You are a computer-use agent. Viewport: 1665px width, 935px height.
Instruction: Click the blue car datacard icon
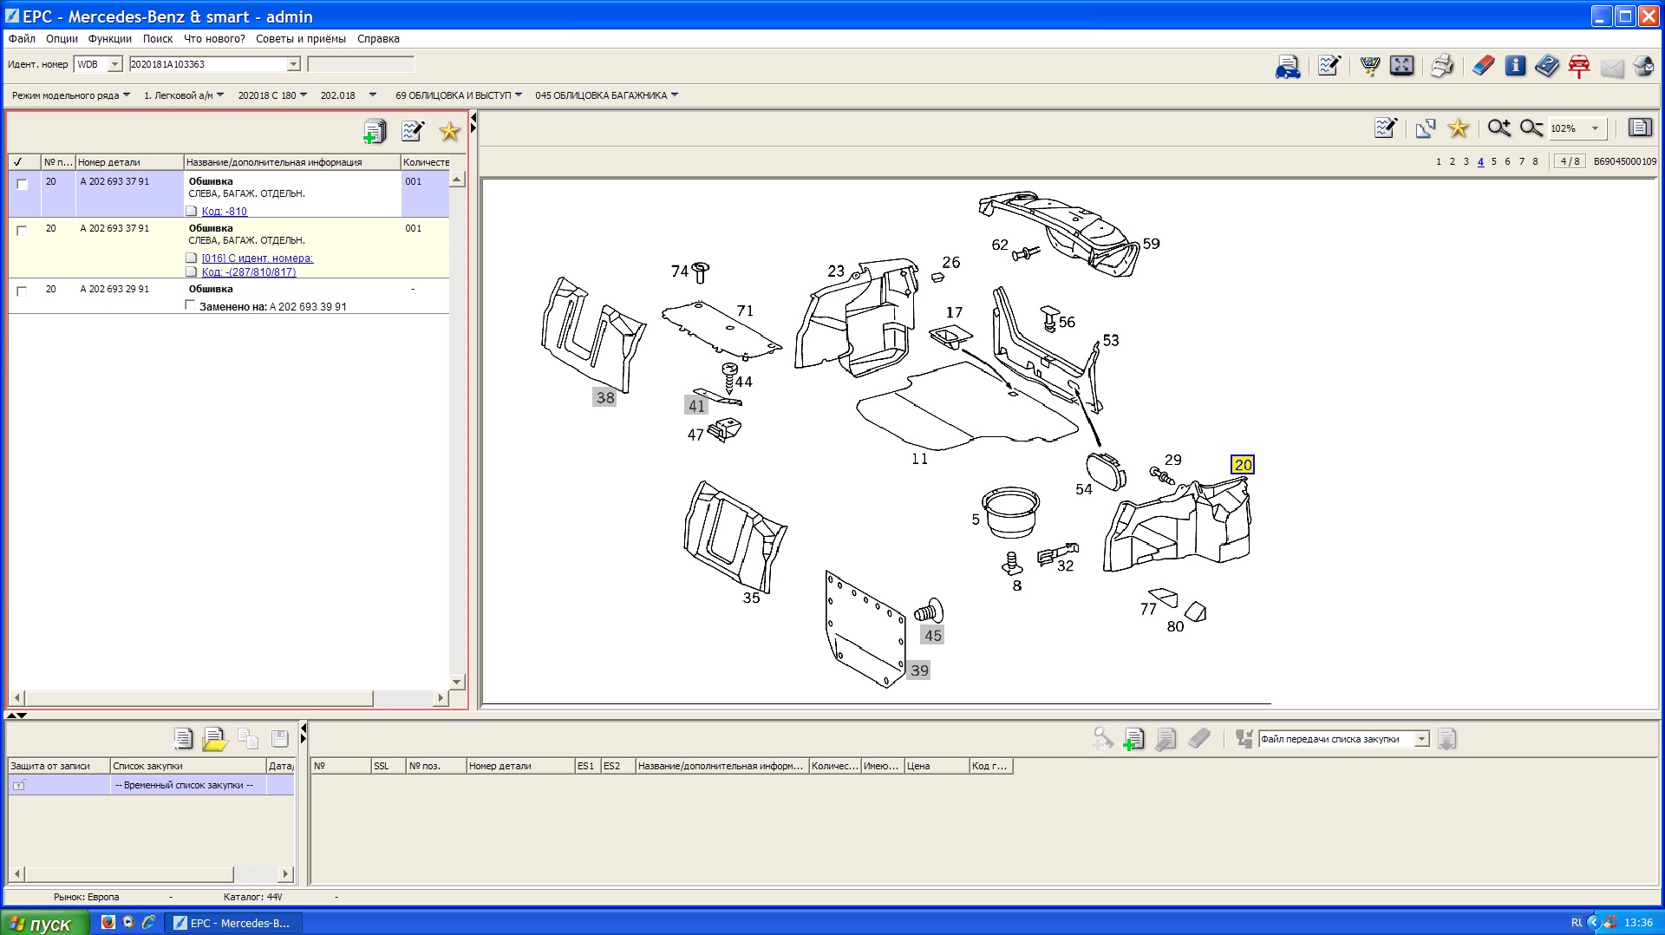1287,66
